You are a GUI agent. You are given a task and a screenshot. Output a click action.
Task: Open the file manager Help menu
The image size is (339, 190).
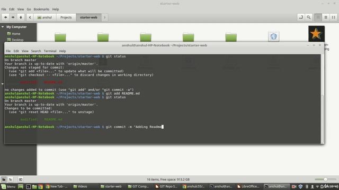pyautogui.click(x=56, y=9)
